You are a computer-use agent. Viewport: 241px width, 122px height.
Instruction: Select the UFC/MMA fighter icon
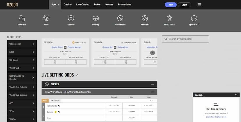pyautogui.click(x=169, y=18)
